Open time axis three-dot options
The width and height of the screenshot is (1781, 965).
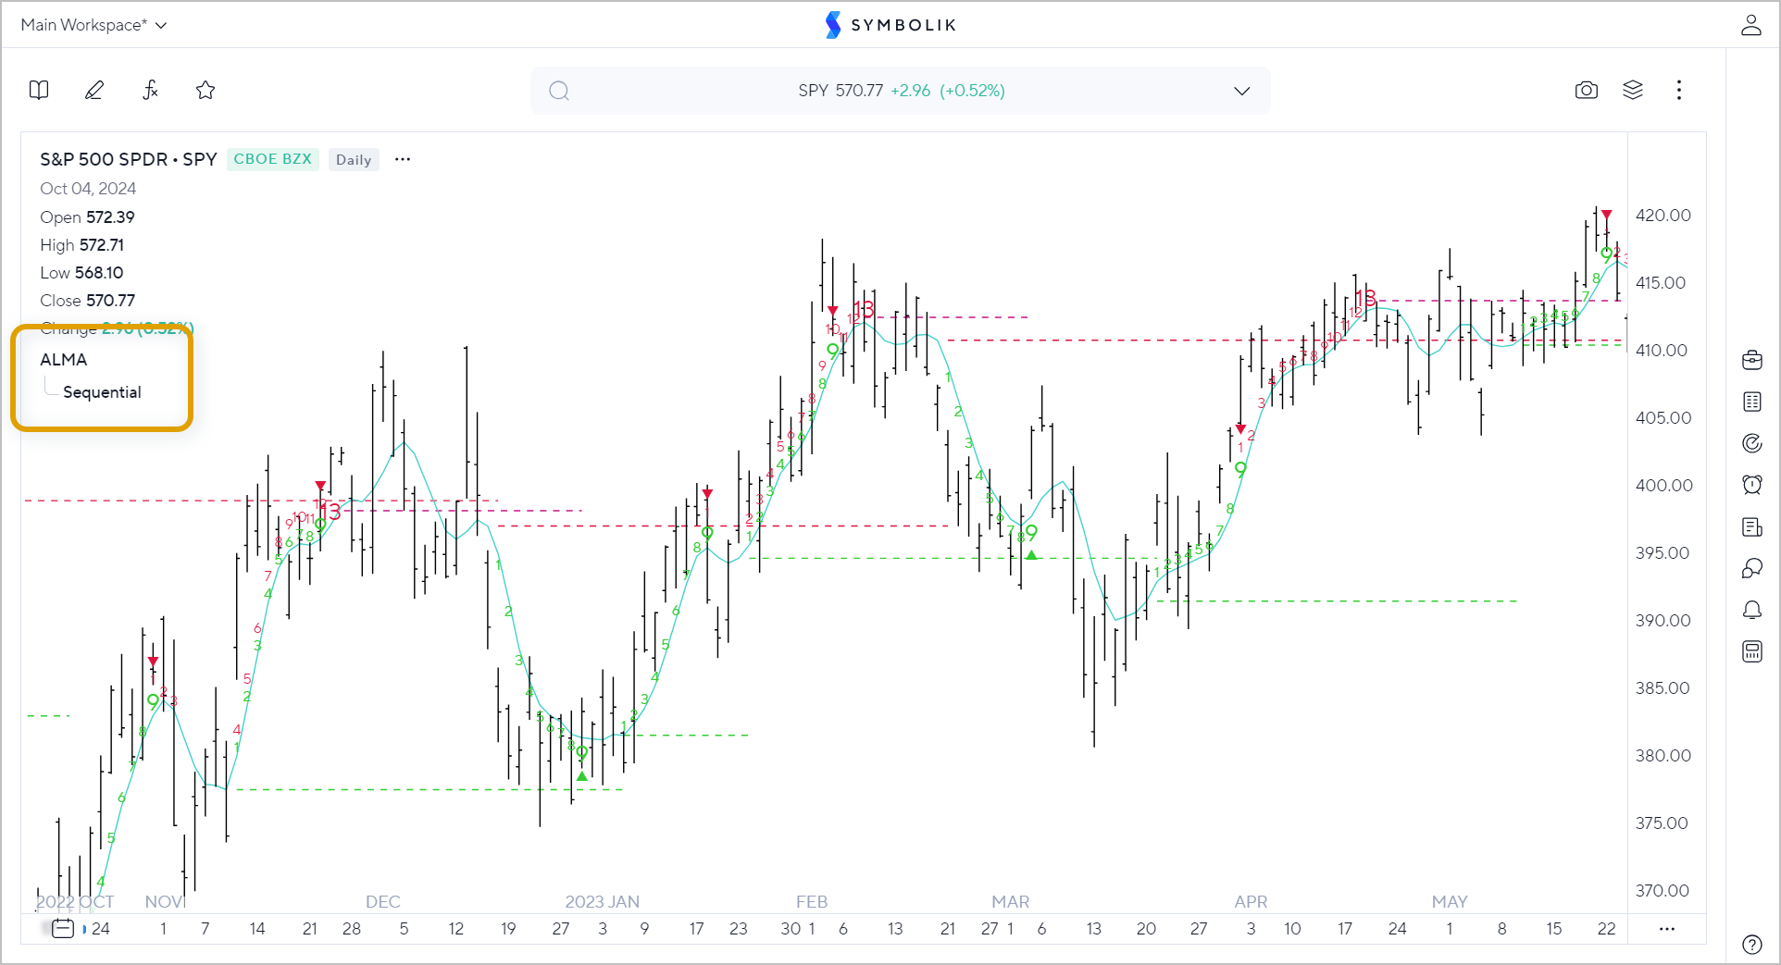[x=1667, y=928]
